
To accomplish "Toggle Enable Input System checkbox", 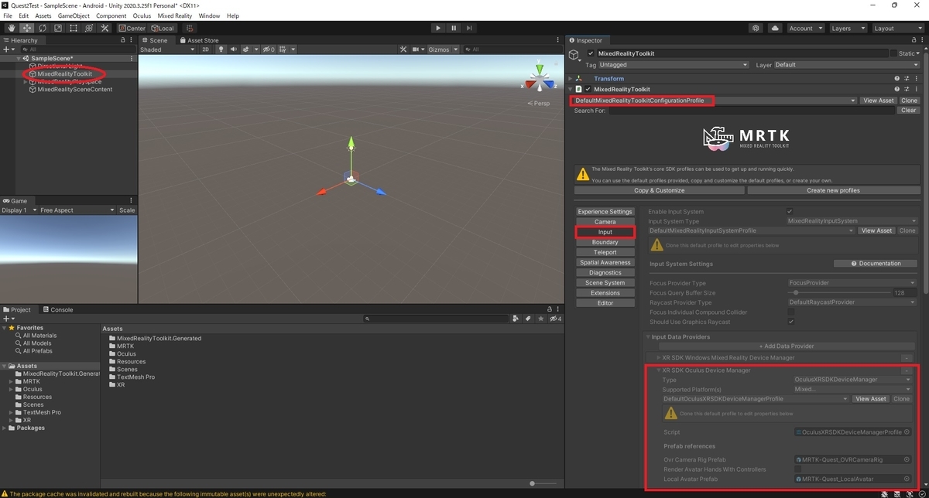I will click(x=790, y=211).
